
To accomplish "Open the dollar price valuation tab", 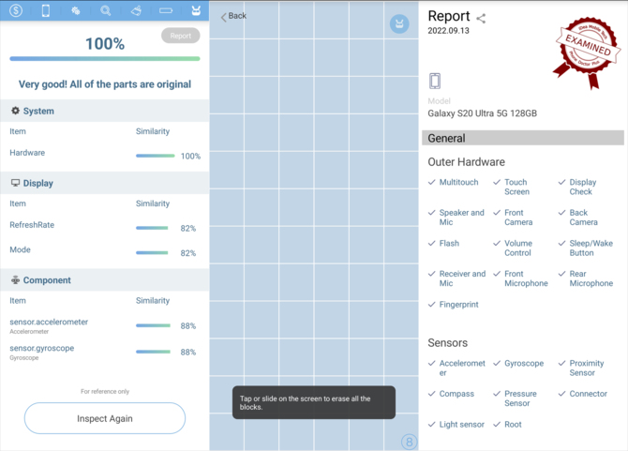I will click(16, 10).
